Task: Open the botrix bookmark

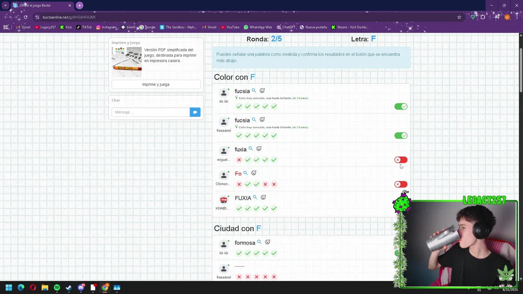Action: 128,27
